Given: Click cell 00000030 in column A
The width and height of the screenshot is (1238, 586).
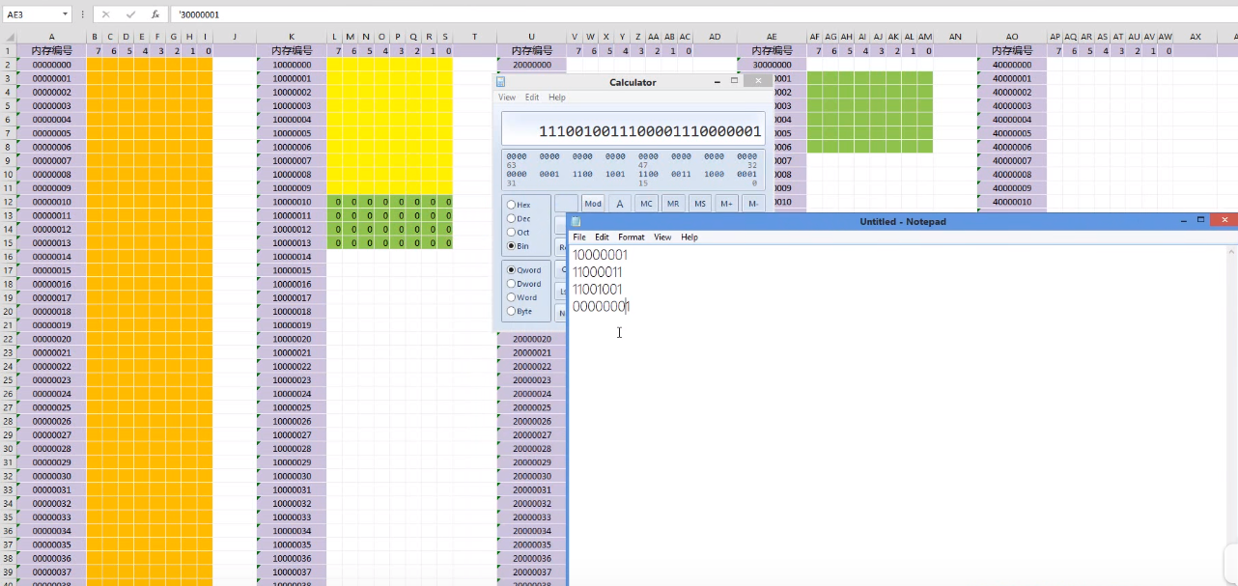Looking at the screenshot, I should [52, 476].
